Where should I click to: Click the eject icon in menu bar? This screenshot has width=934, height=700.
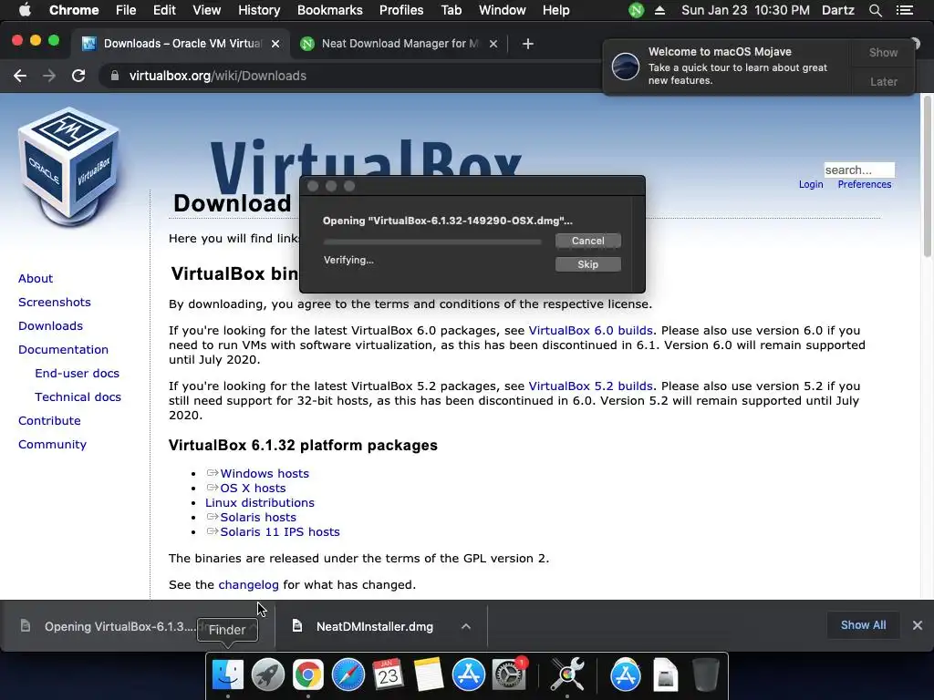click(x=660, y=10)
